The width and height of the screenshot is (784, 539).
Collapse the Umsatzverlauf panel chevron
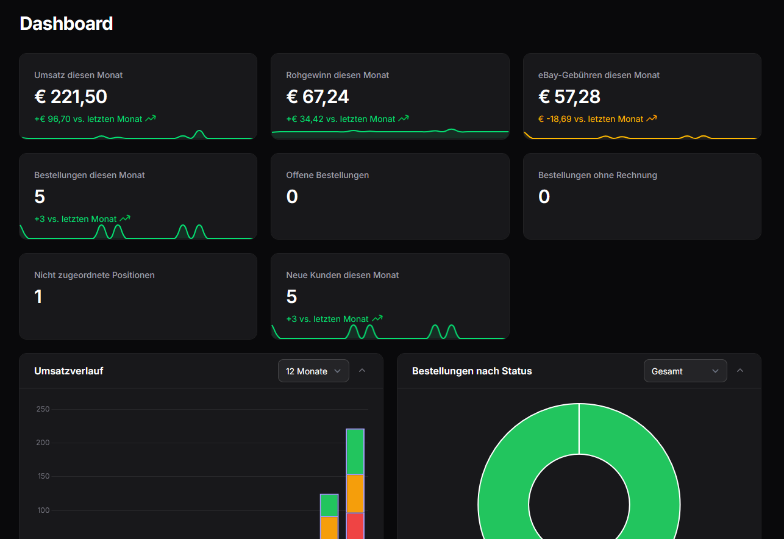click(x=362, y=370)
